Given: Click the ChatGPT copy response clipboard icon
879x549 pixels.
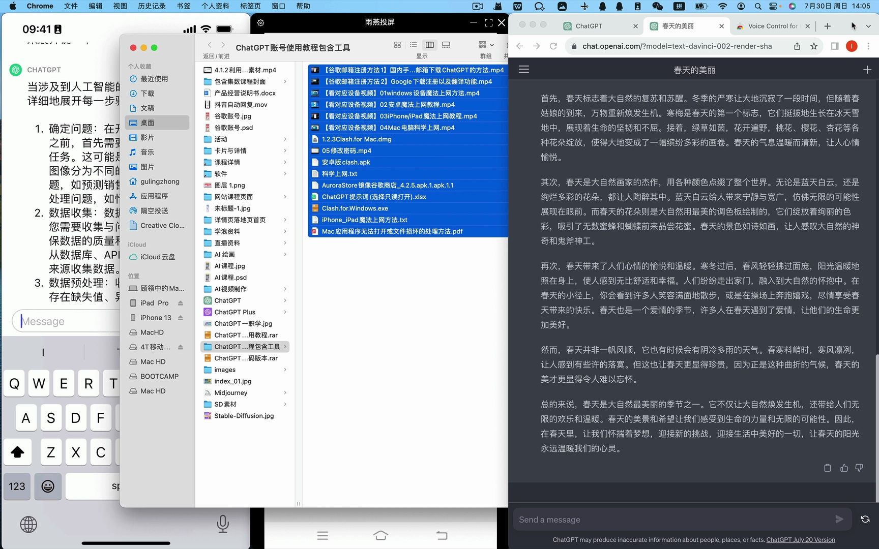Looking at the screenshot, I should point(828,468).
